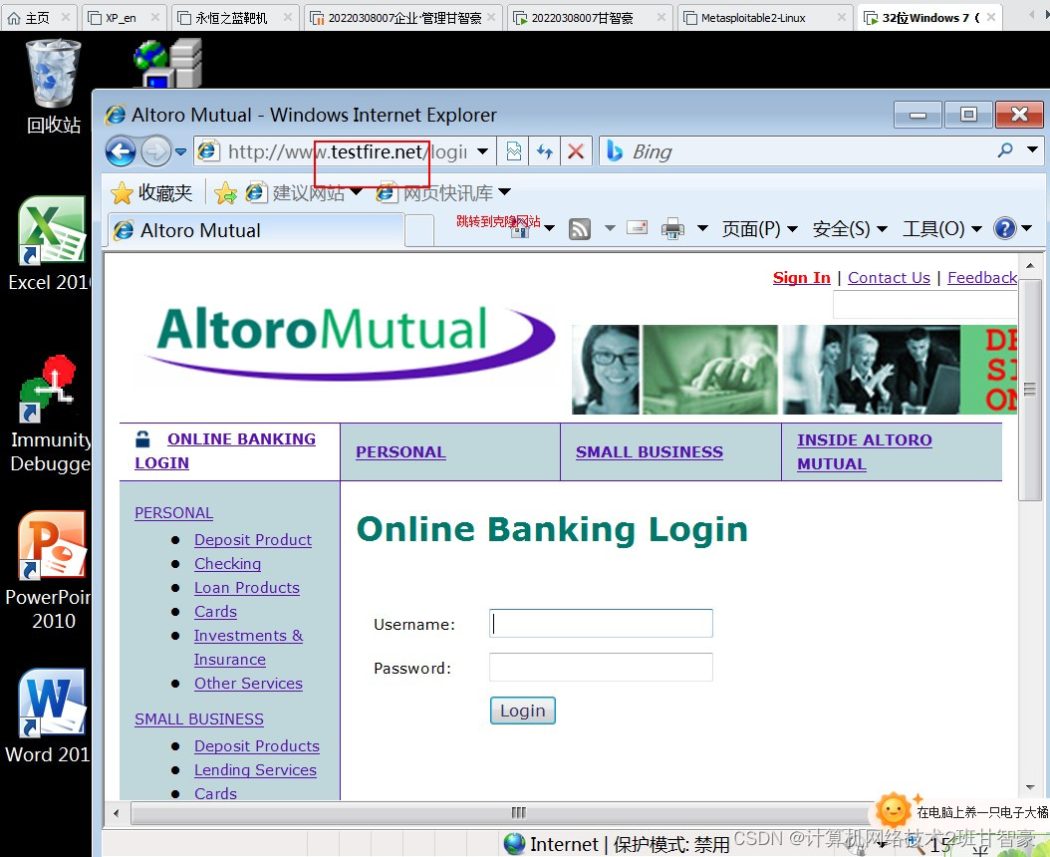Open the Lending Services link
The image size is (1050, 857).
255,770
